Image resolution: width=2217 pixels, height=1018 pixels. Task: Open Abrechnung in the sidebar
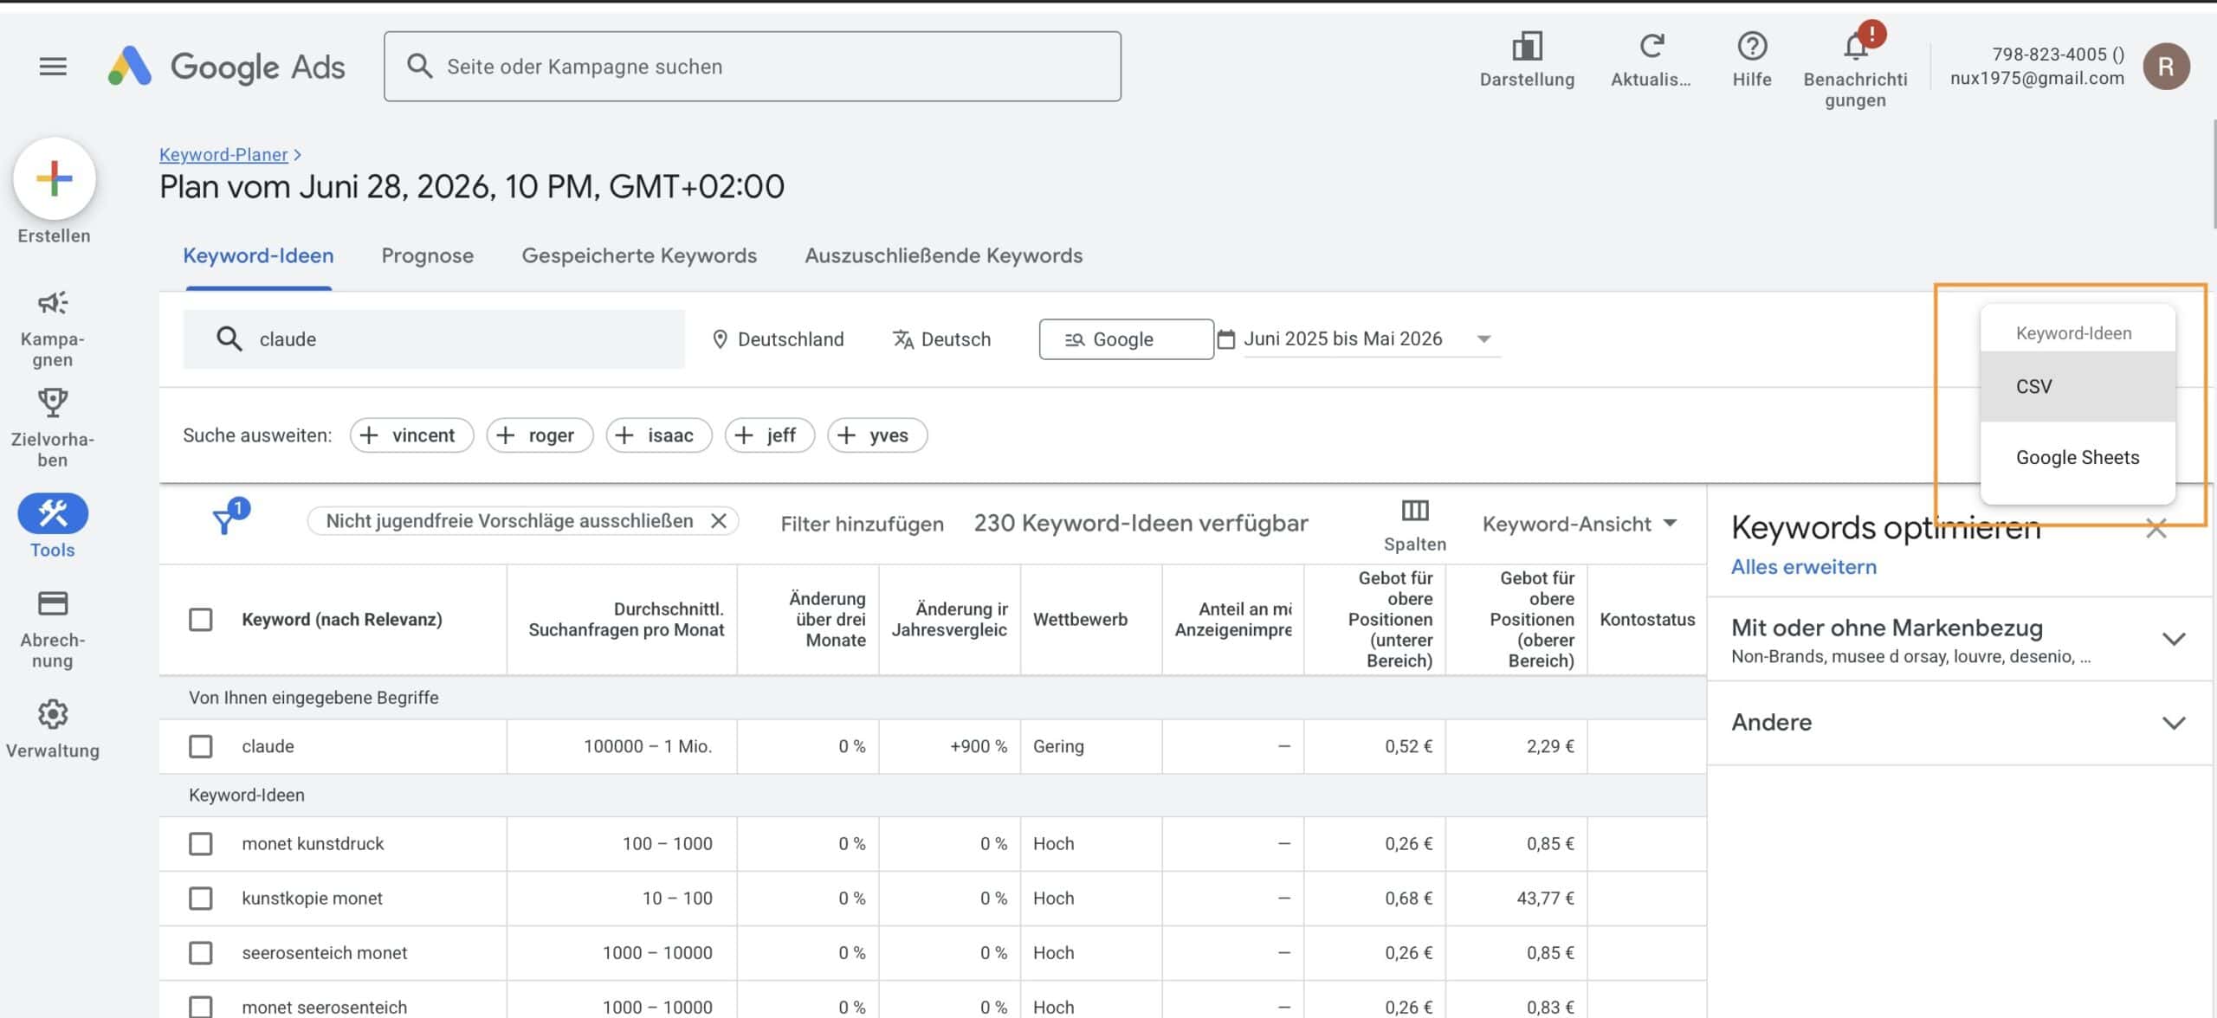coord(53,630)
